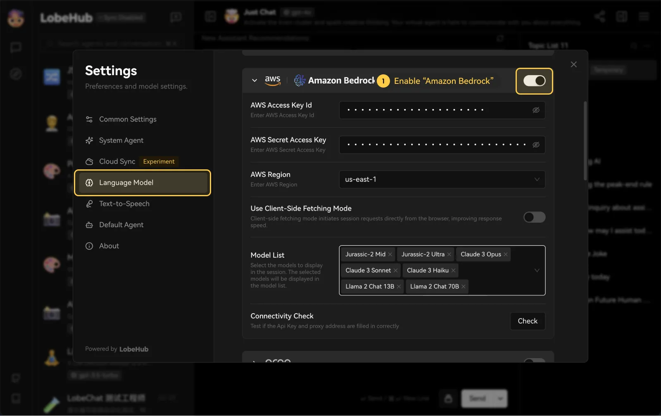Open the chat sessions panel icon in sidebar
The width and height of the screenshot is (661, 416).
coord(16,48)
